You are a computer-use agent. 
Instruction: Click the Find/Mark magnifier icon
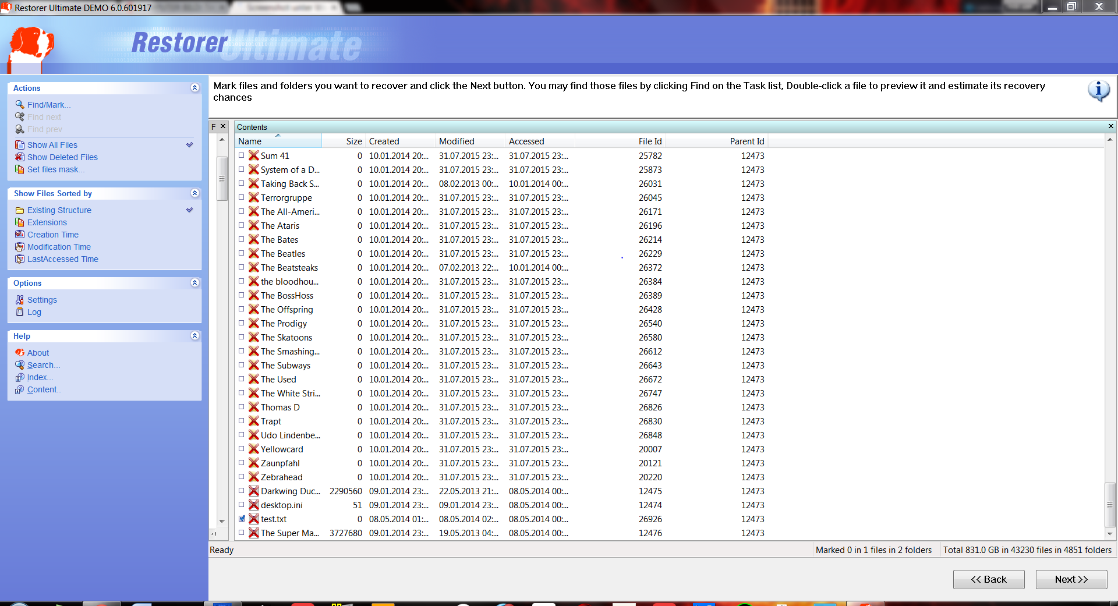point(20,105)
